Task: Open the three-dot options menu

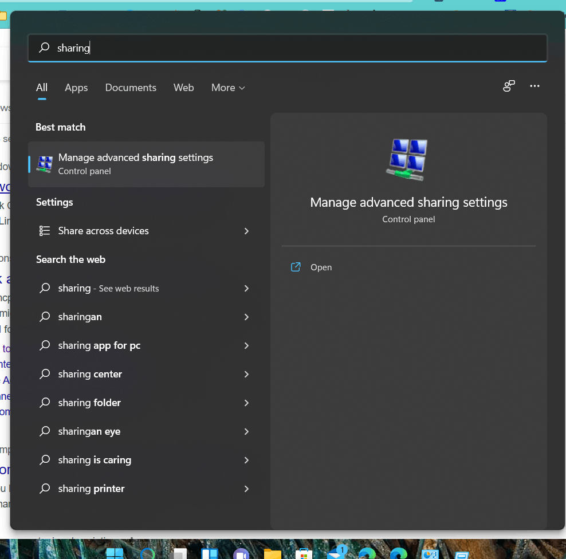Action: [534, 86]
